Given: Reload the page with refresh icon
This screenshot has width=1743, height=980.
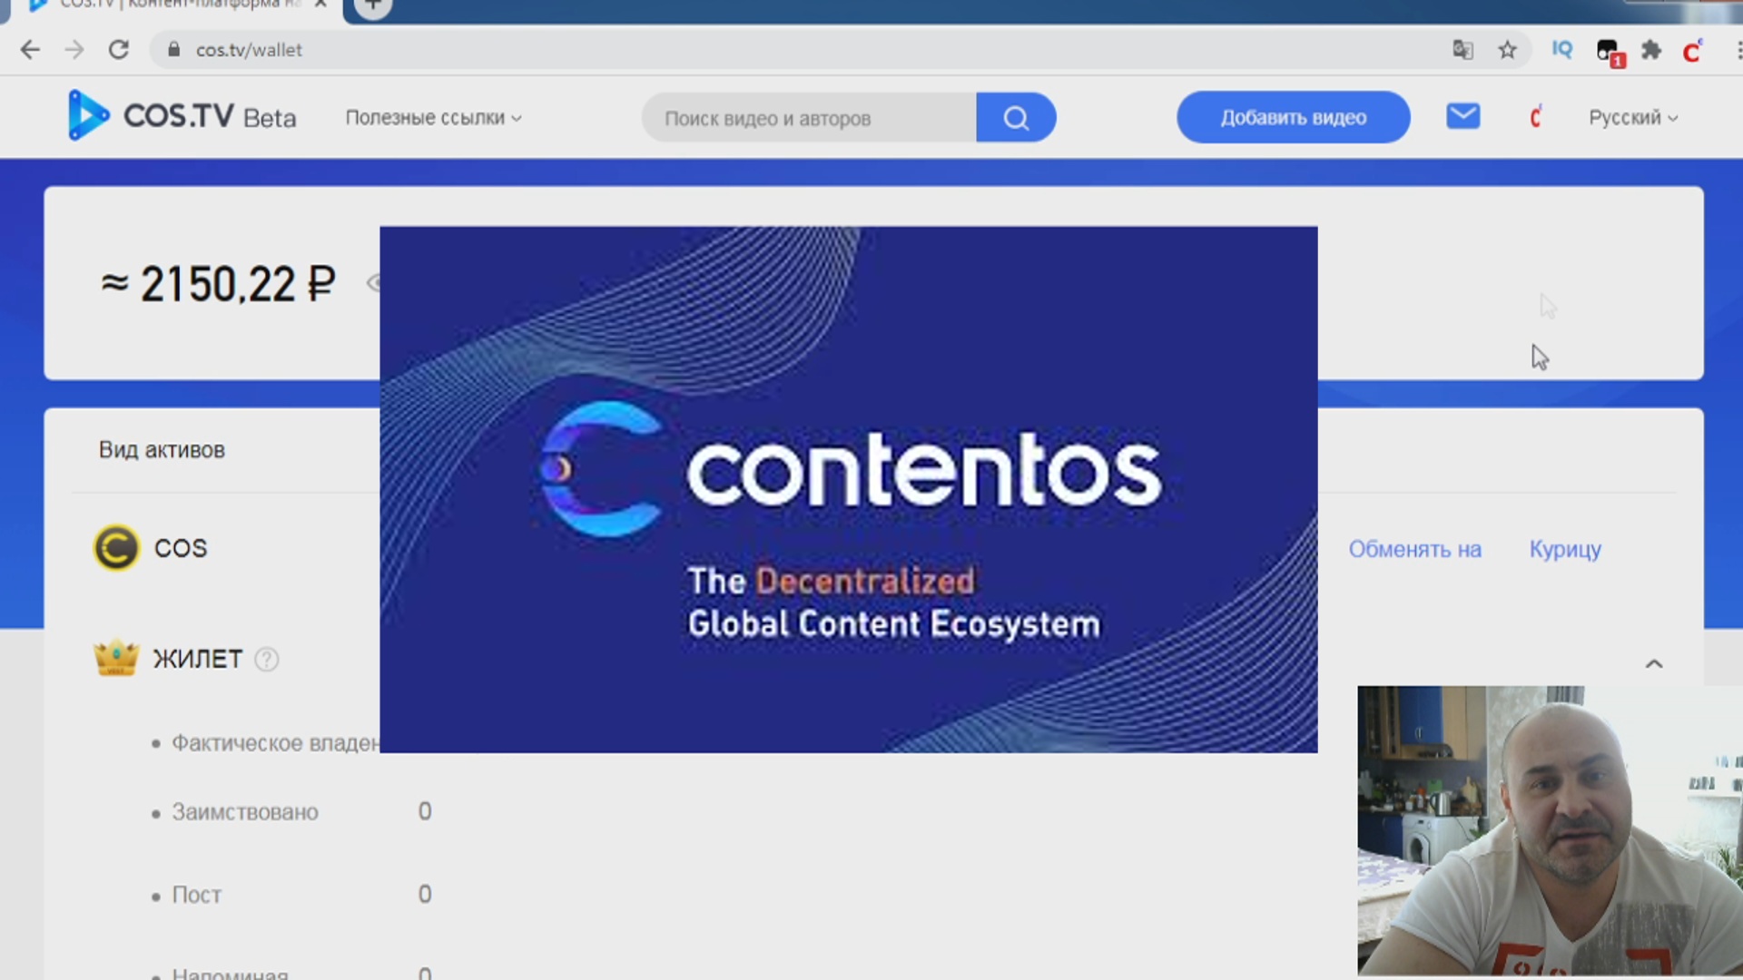Looking at the screenshot, I should (119, 50).
